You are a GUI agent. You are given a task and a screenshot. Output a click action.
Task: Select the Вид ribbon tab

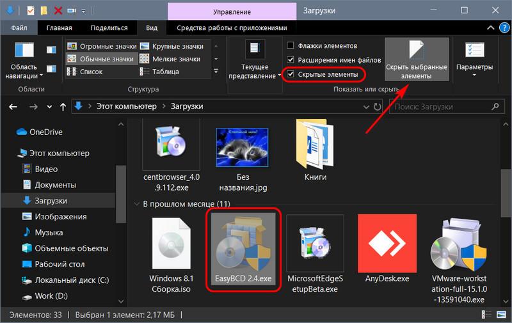[x=152, y=28]
